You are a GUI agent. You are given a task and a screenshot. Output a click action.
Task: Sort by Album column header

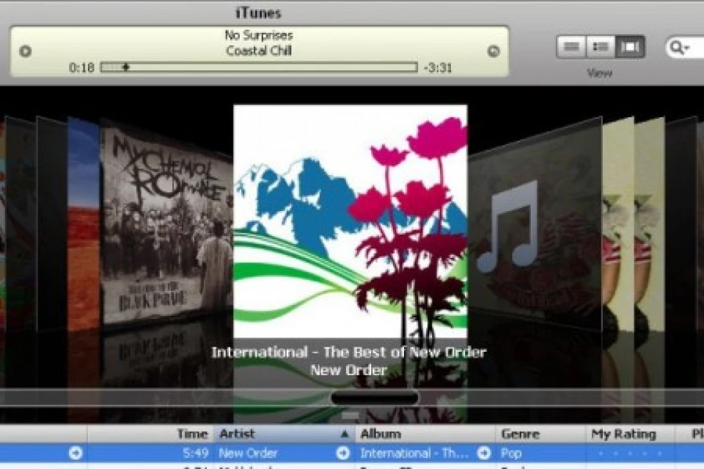point(425,434)
